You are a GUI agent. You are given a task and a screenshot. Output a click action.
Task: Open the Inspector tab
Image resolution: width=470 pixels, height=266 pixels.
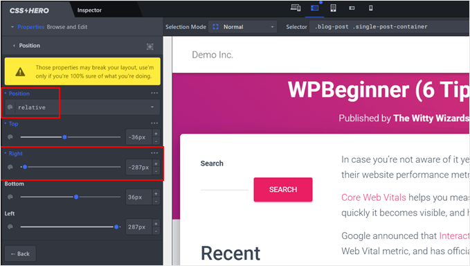tap(89, 10)
